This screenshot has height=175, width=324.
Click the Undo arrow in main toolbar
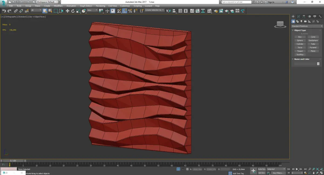point(4,11)
